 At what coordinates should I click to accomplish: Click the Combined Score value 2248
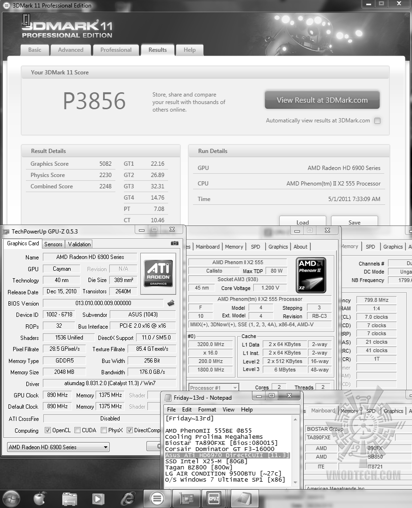105,186
